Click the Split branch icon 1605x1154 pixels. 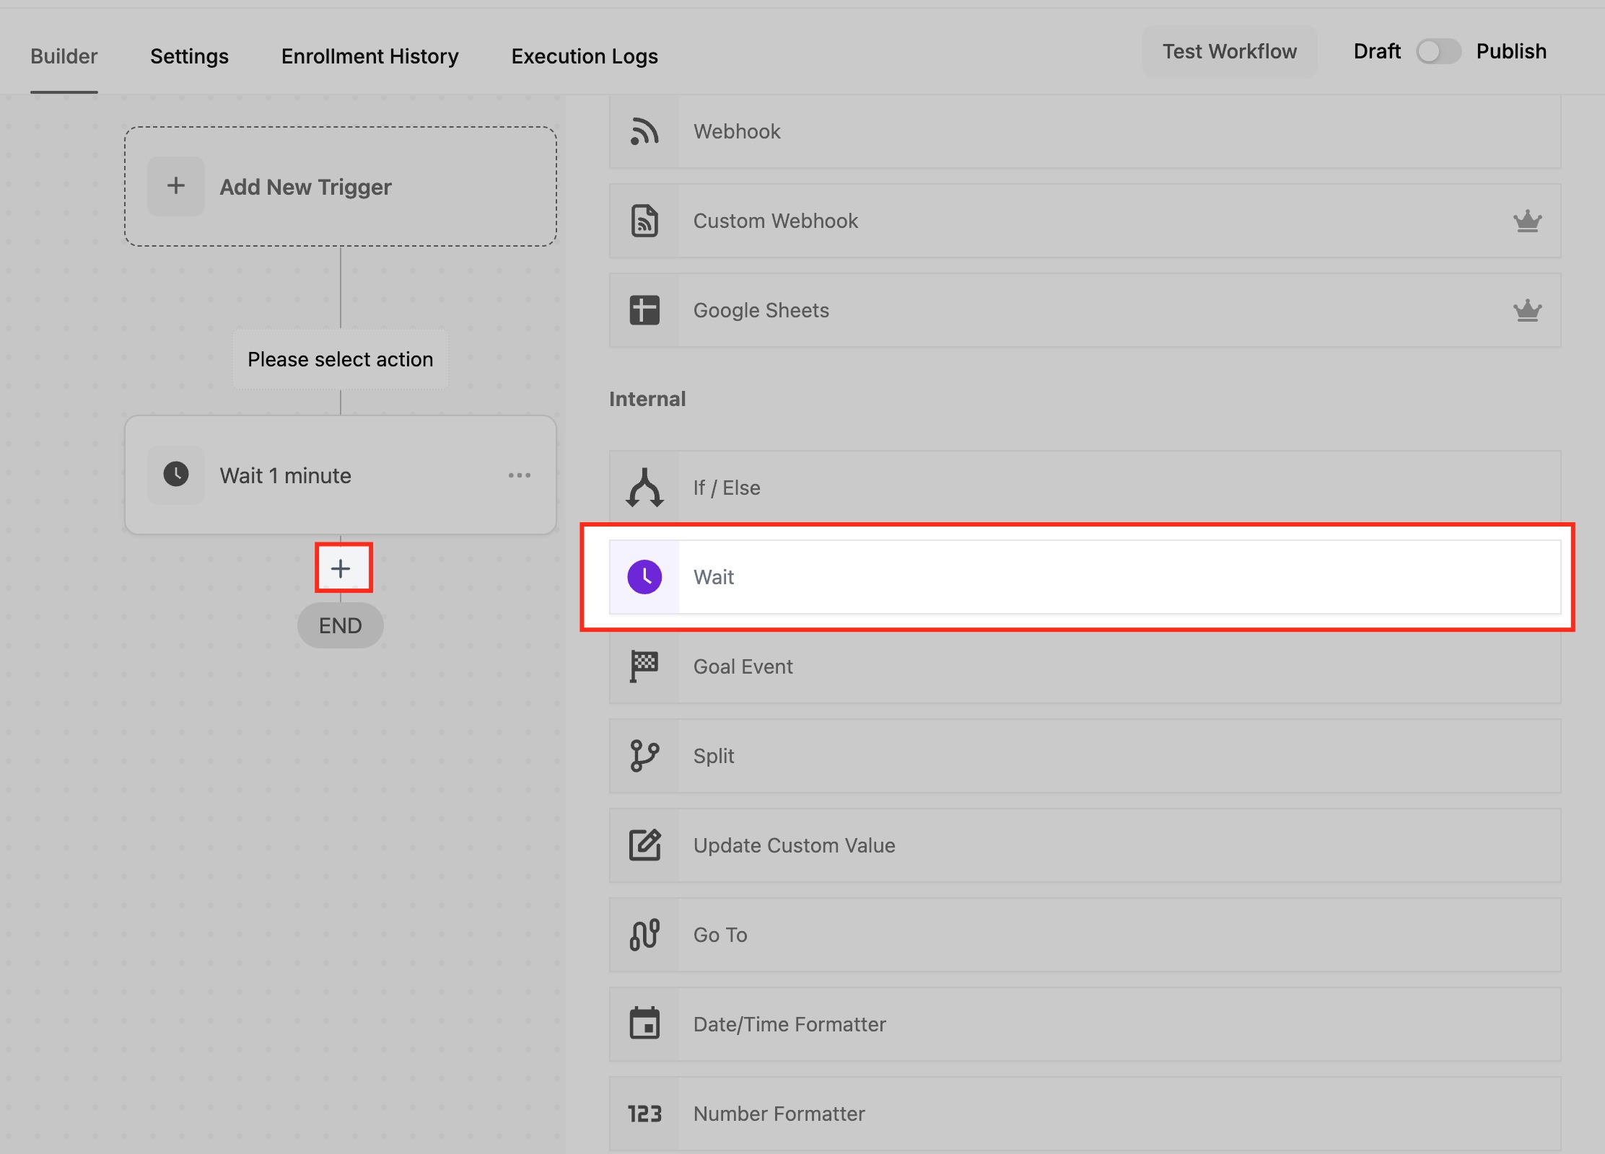tap(644, 756)
